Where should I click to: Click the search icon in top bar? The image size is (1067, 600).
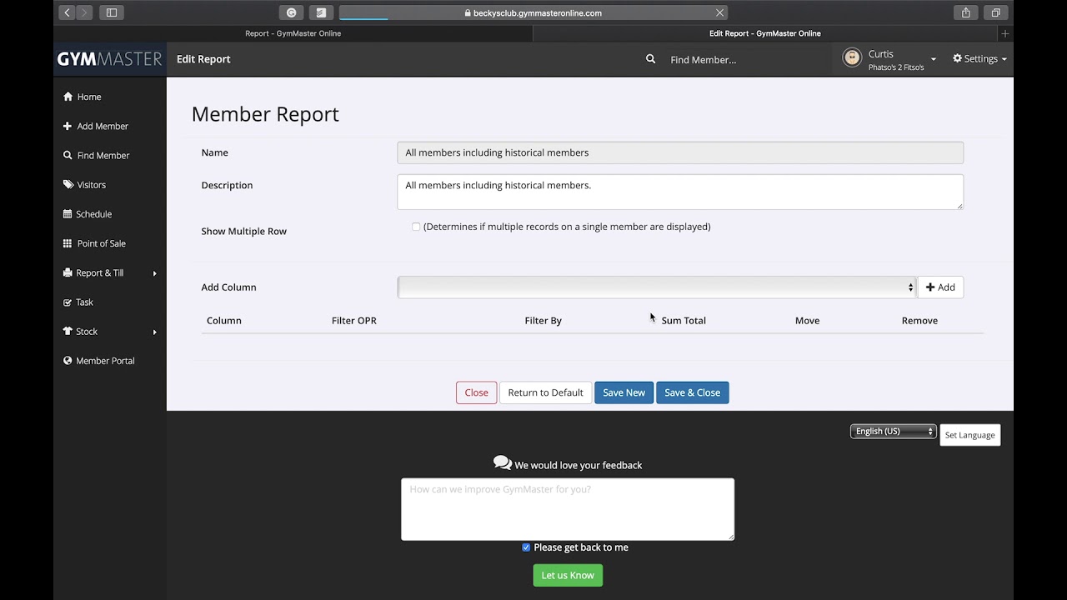tap(650, 59)
